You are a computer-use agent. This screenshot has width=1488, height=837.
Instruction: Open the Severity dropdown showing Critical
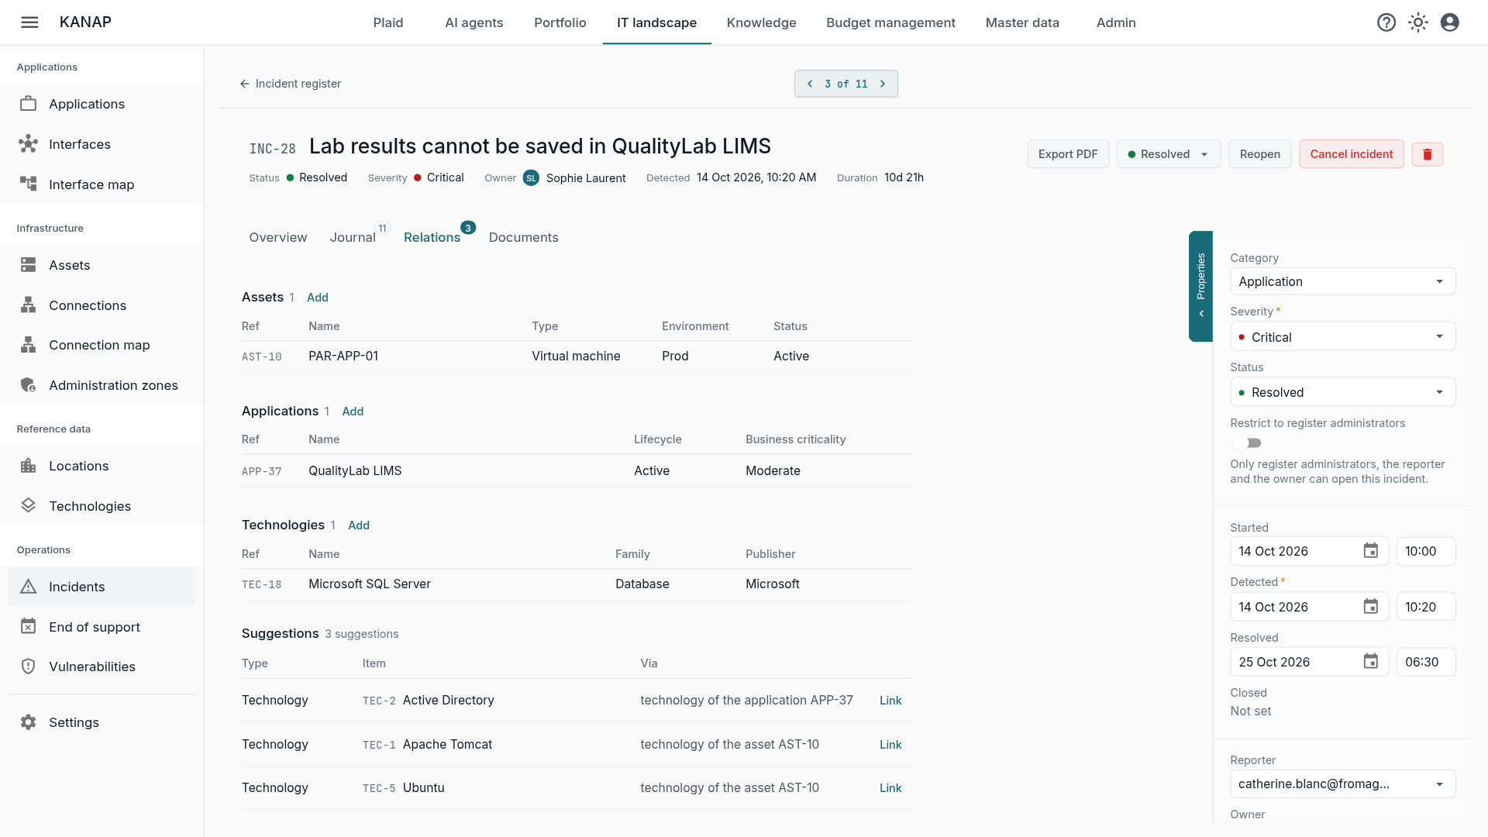[1342, 337]
